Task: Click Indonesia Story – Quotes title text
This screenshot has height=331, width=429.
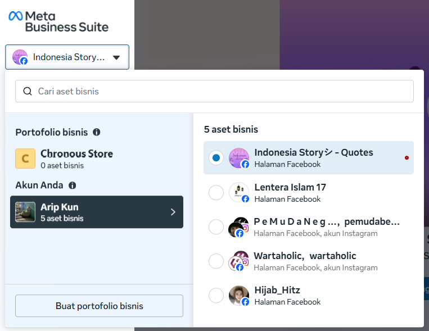Action: coord(314,152)
